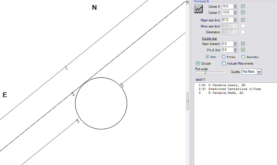Toggle the Center Y fit checkbox
The height and width of the screenshot is (165, 277).
(243, 12)
